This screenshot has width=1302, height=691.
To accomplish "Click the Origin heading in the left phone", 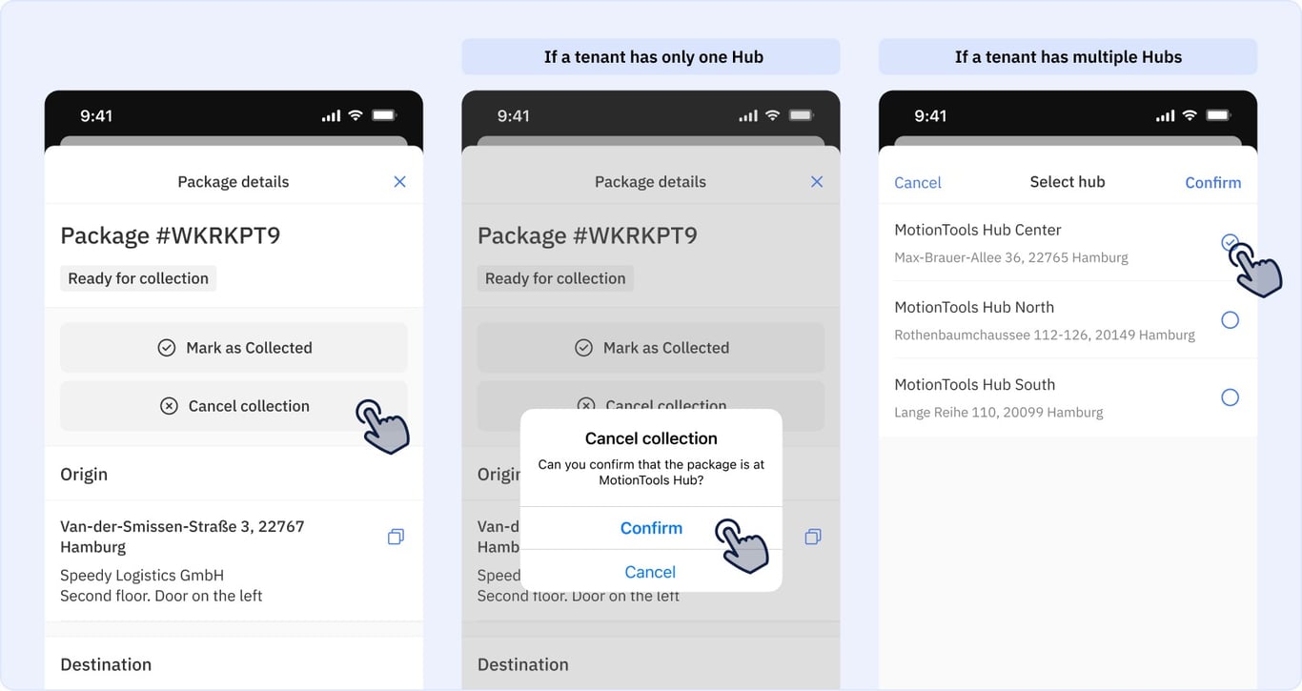I will (x=84, y=475).
